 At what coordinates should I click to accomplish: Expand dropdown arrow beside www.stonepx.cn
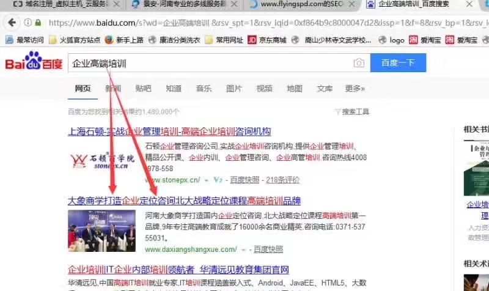(207, 180)
